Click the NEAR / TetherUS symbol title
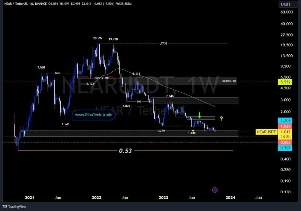The width and height of the screenshot is (301, 211). coord(16,4)
